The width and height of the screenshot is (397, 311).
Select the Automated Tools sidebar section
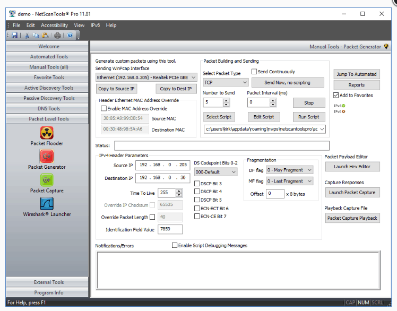47,57
